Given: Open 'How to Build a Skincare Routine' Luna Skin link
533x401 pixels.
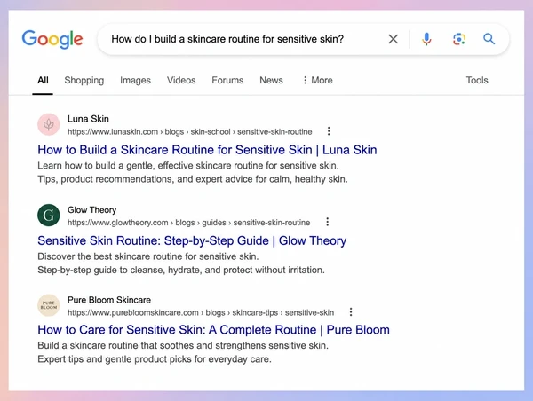Looking at the screenshot, I should point(207,150).
